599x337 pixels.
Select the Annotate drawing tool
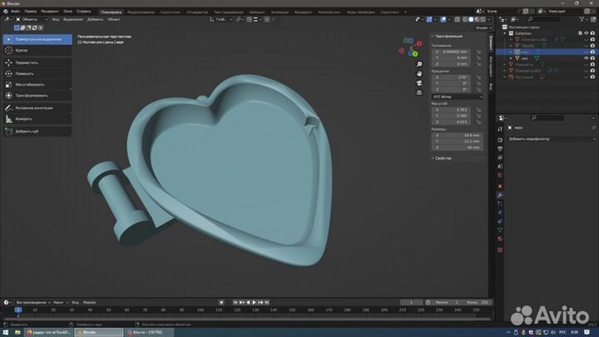(x=37, y=108)
